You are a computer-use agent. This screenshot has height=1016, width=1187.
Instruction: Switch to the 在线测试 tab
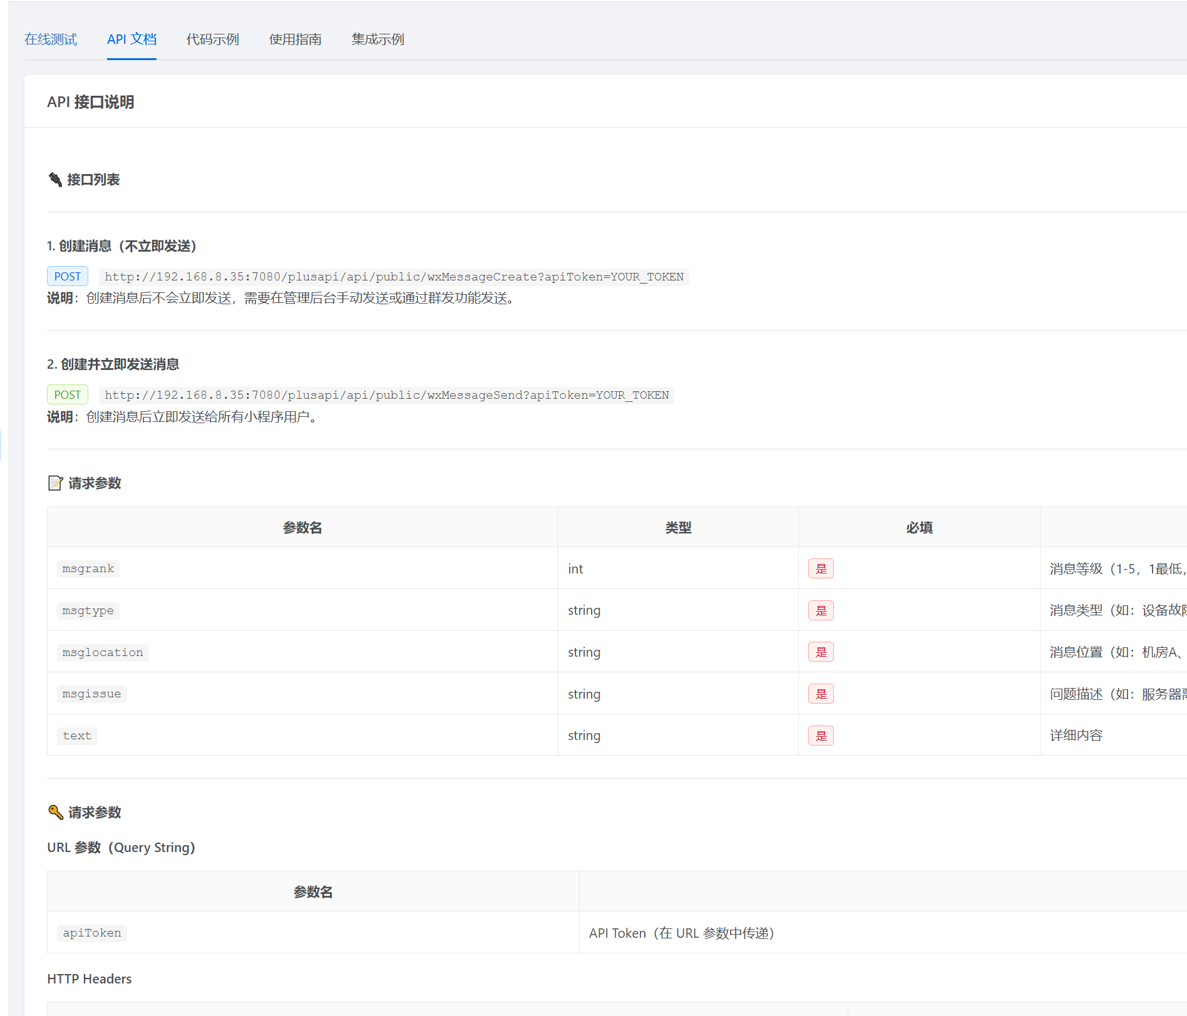click(x=51, y=39)
